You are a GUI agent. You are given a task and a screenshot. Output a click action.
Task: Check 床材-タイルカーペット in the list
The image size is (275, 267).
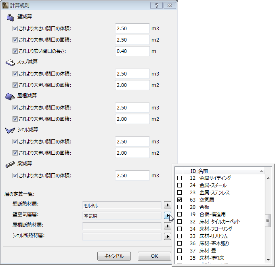point(179,222)
